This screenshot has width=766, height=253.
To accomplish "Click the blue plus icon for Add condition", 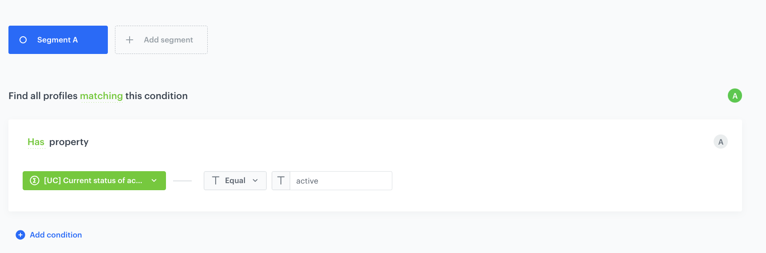I will coord(20,235).
